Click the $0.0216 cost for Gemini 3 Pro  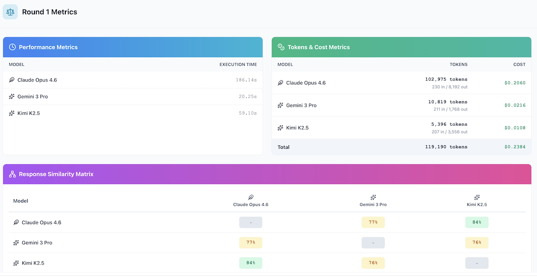[x=515, y=105]
